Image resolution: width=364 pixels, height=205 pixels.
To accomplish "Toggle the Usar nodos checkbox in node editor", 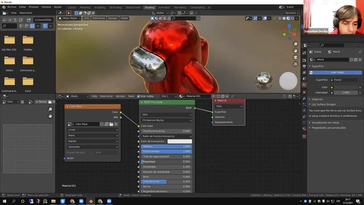I will click(x=139, y=96).
